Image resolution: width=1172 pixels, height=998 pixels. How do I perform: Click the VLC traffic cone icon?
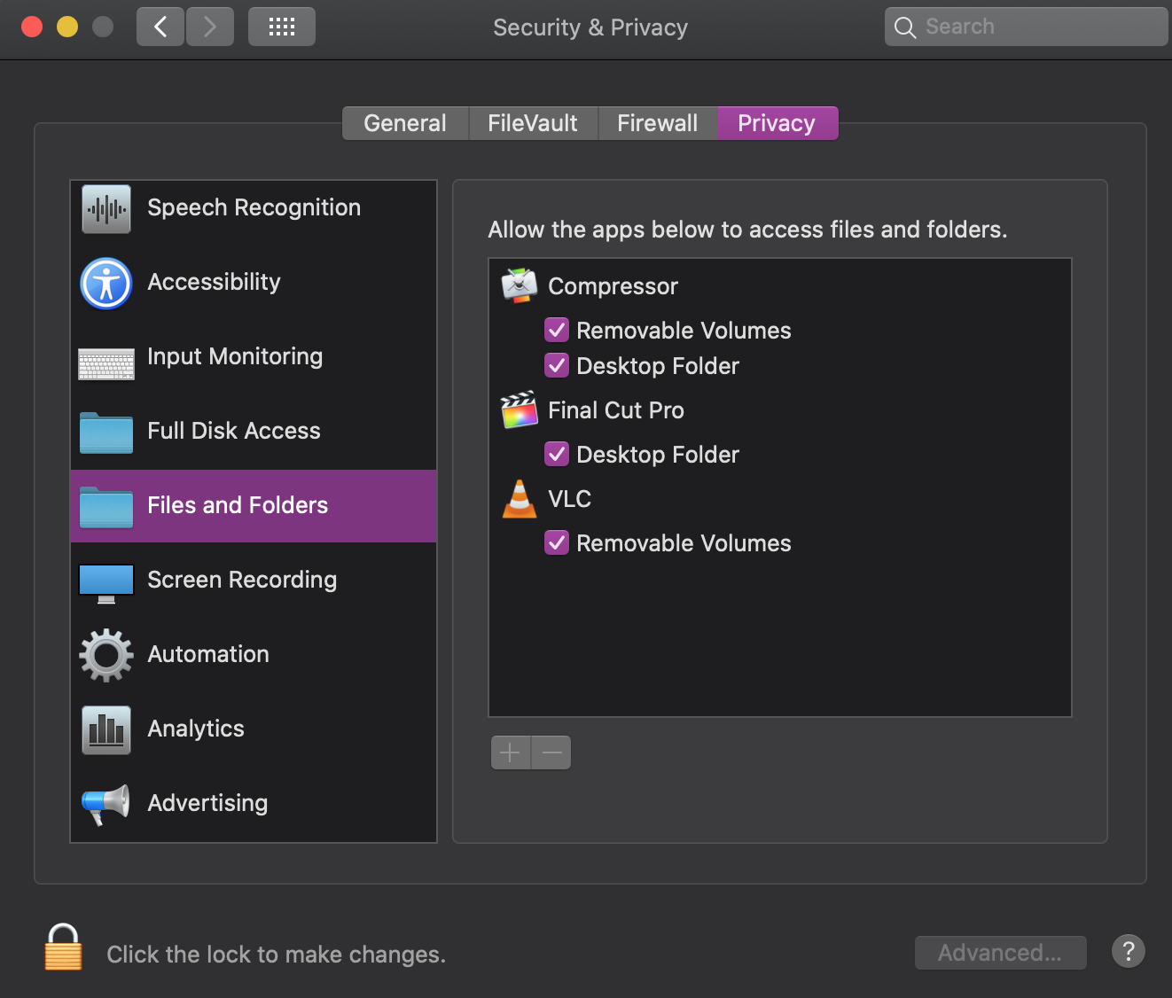coord(520,498)
